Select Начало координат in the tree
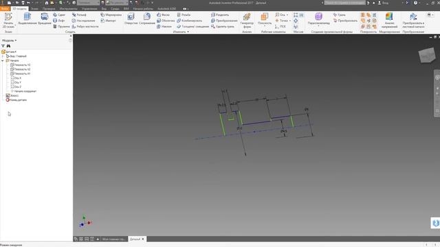This screenshot has height=247, width=440. click(23, 91)
